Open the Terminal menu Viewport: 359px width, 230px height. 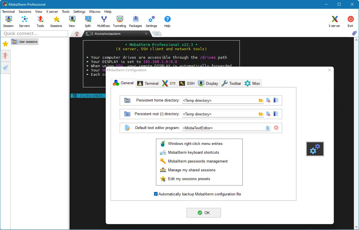9,12
